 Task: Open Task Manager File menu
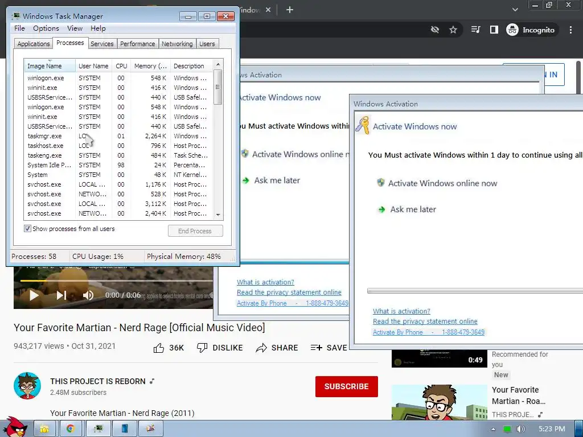19,28
